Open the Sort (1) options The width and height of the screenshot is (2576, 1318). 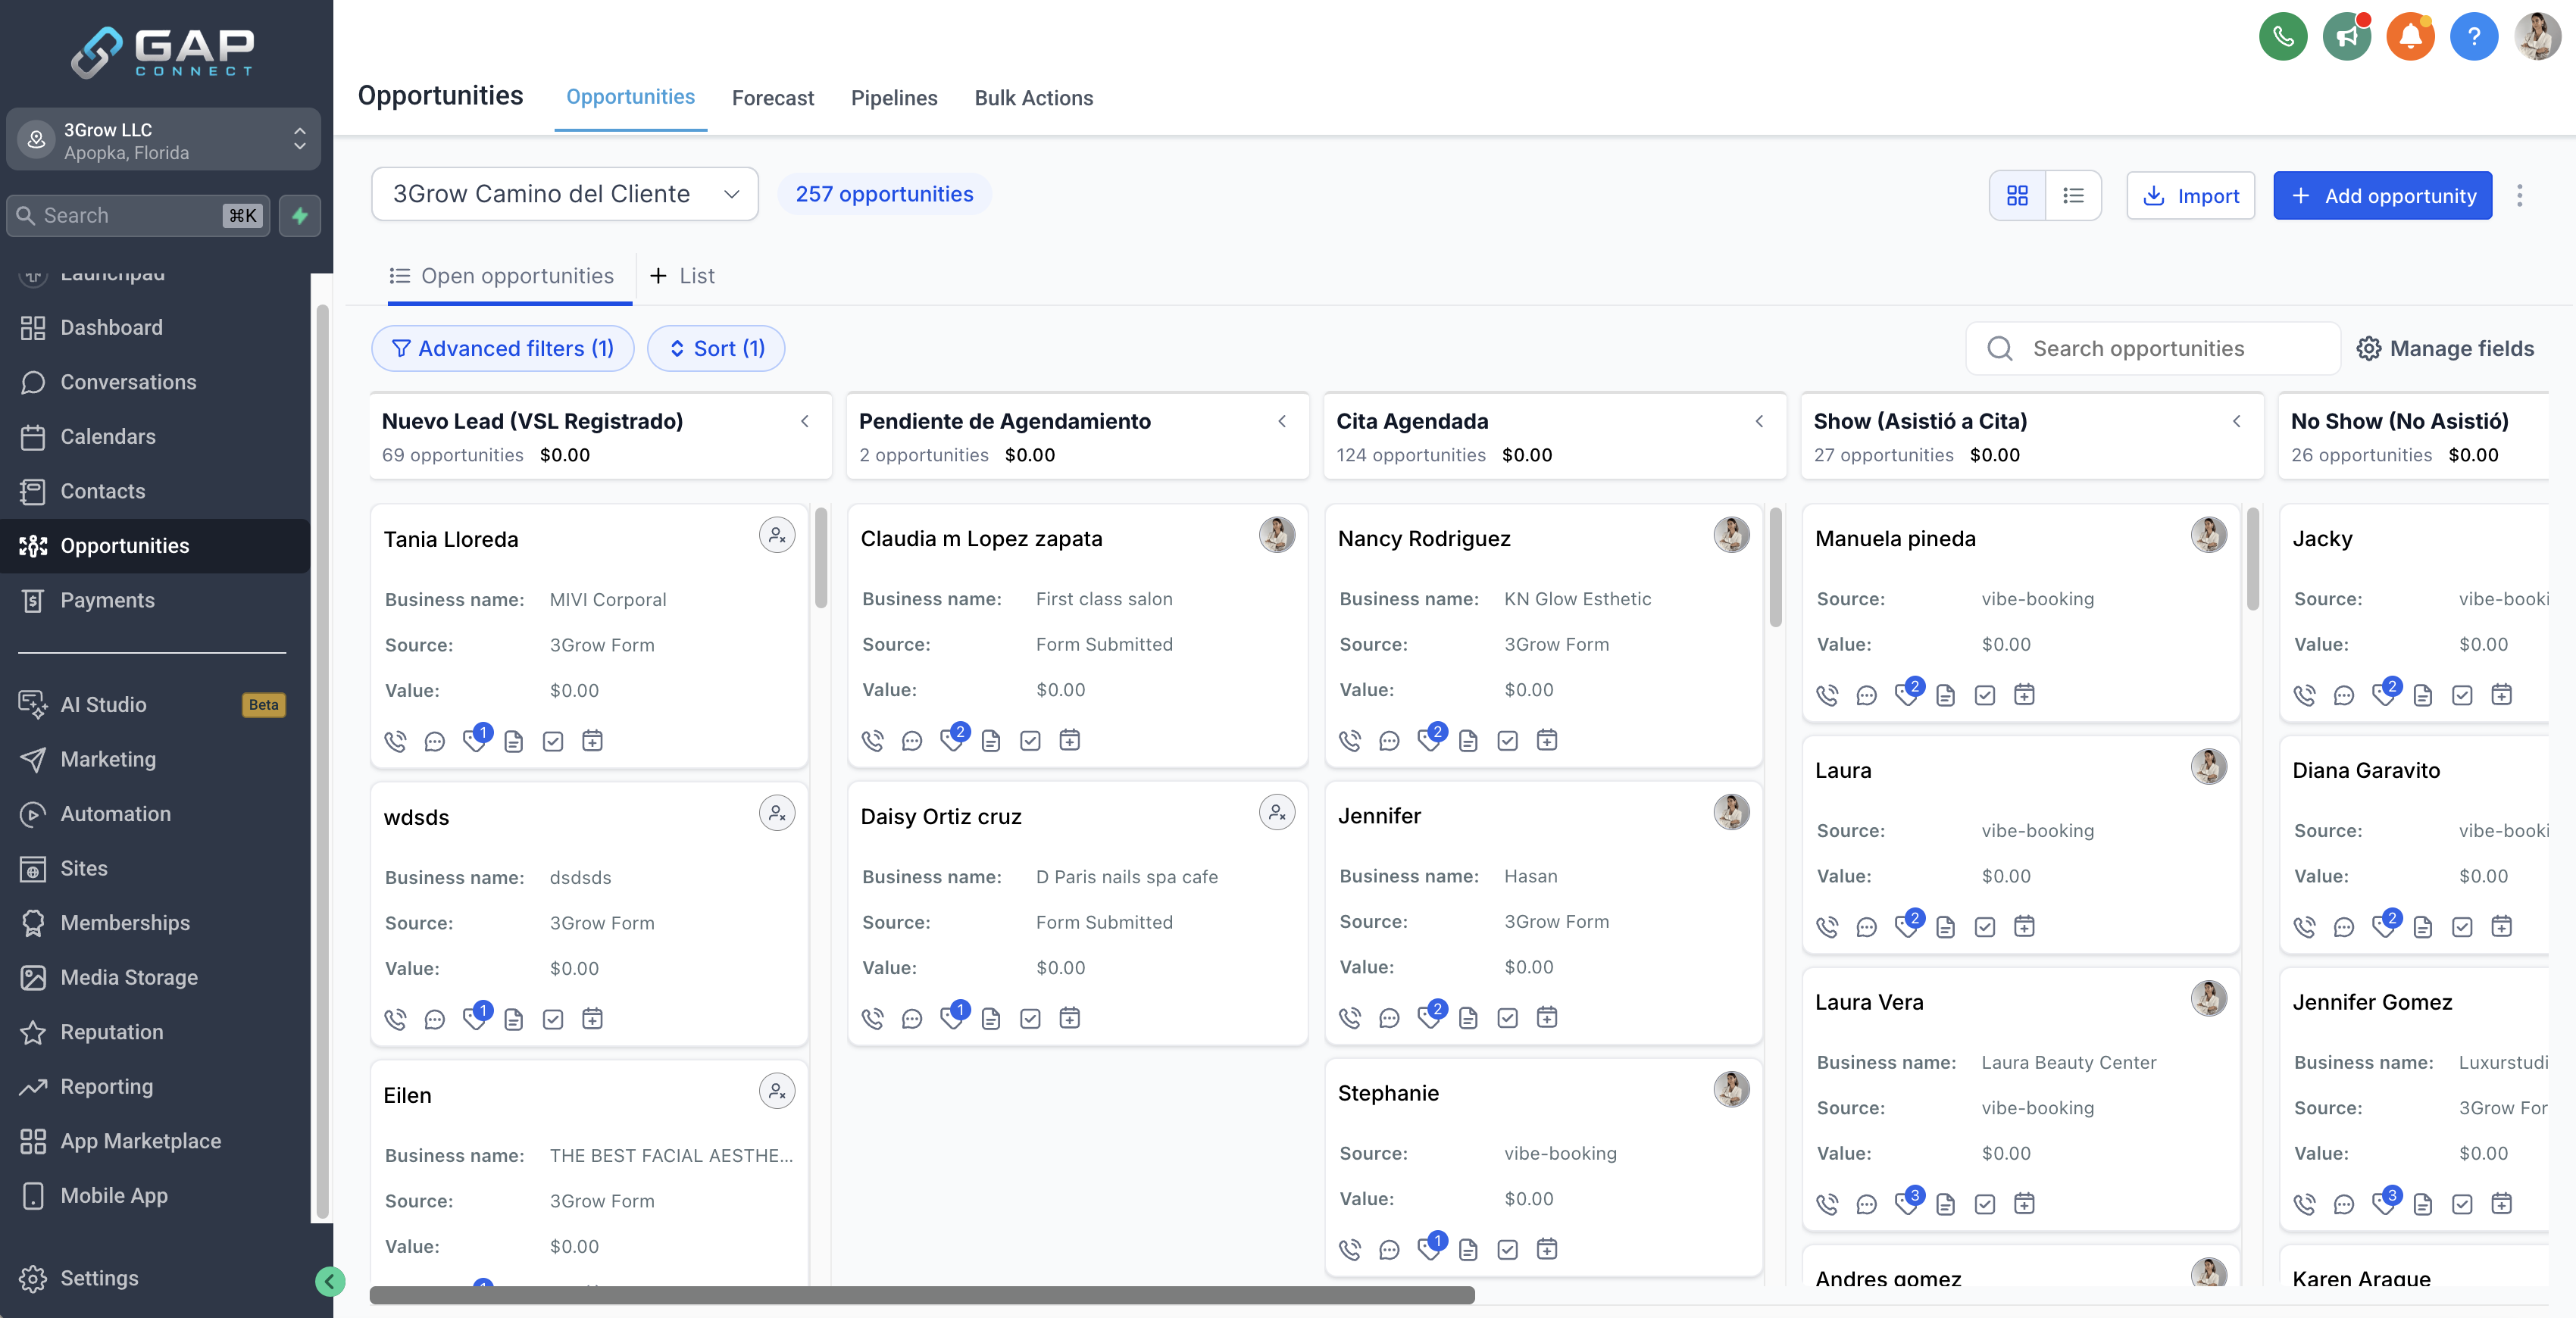pos(716,348)
